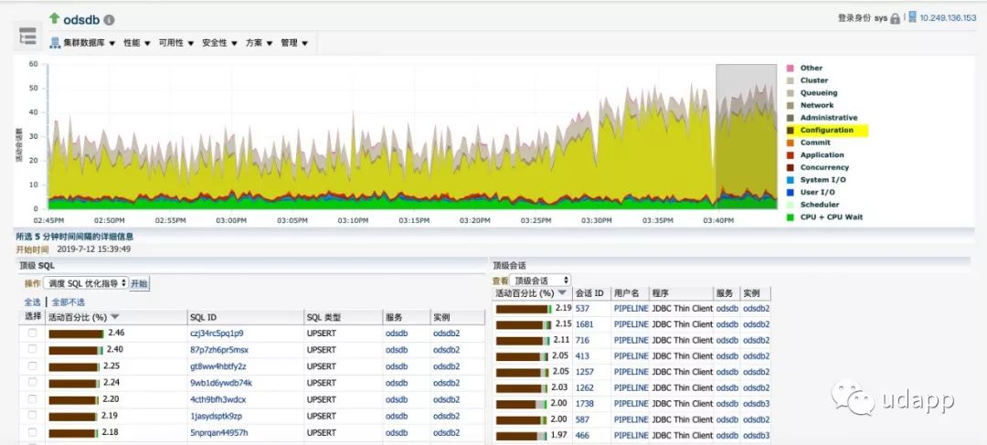Click the 开始 button

[x=139, y=283]
